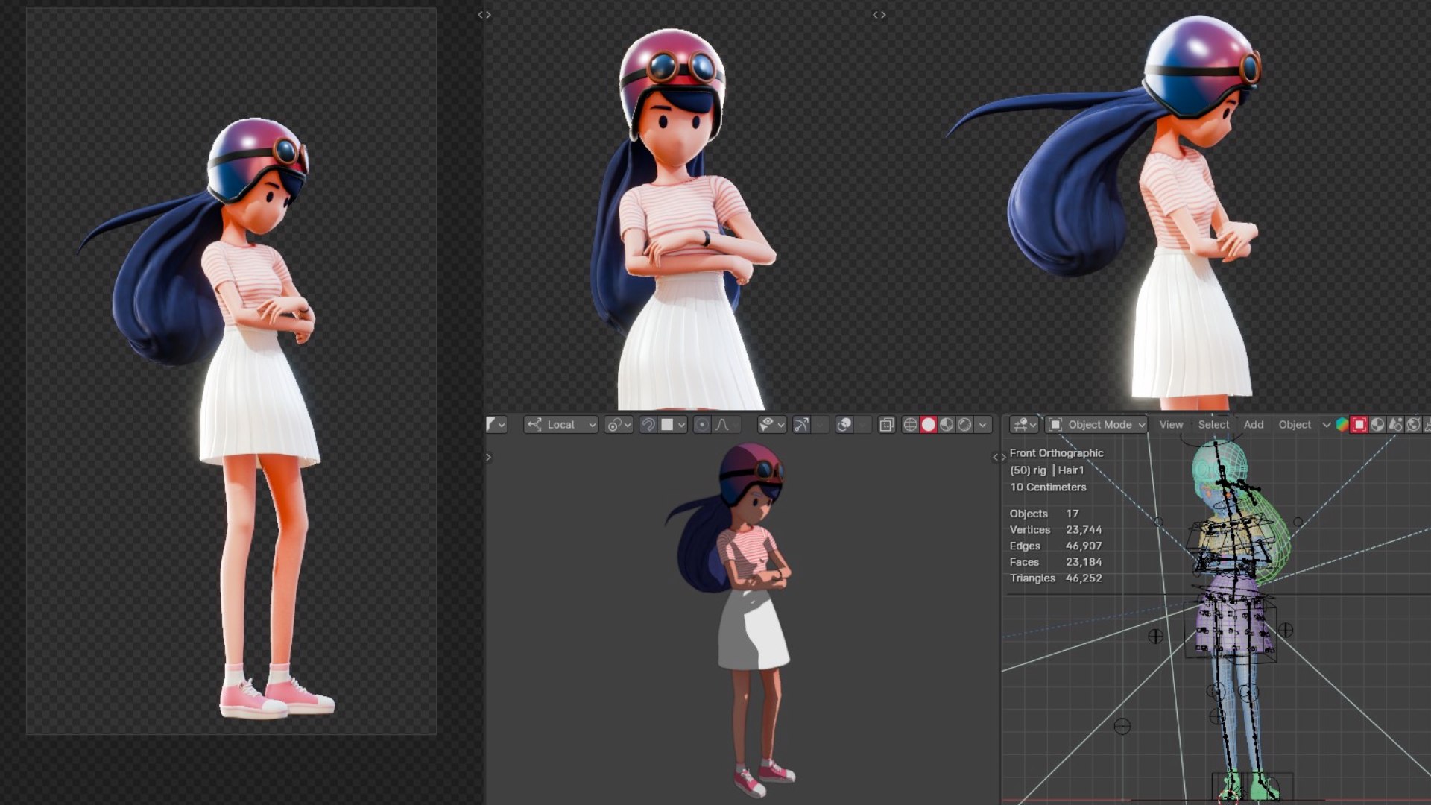
Task: Click the proportional falloff curve icon
Action: pos(721,425)
